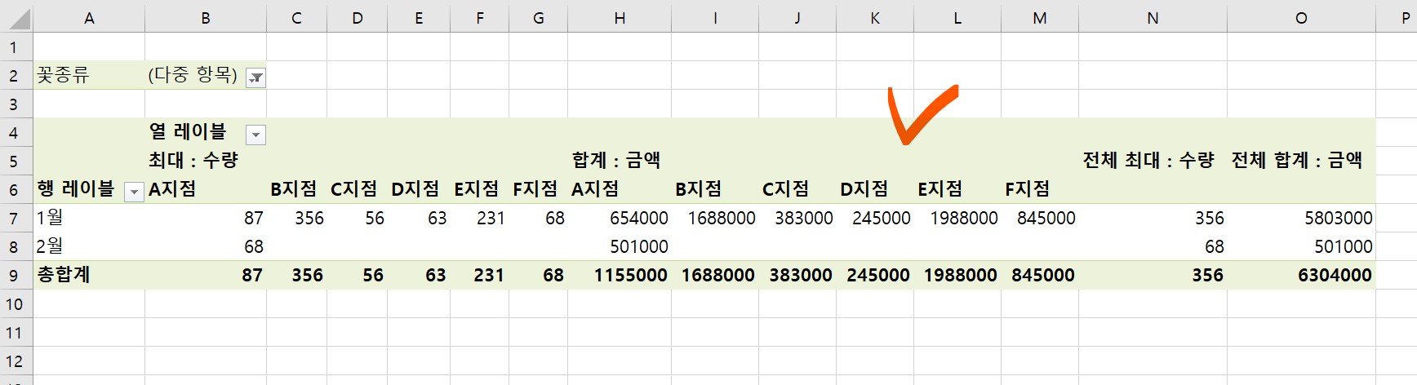Click the A지점 header in column B
Viewport: 1417px width, 385px height.
(x=172, y=189)
